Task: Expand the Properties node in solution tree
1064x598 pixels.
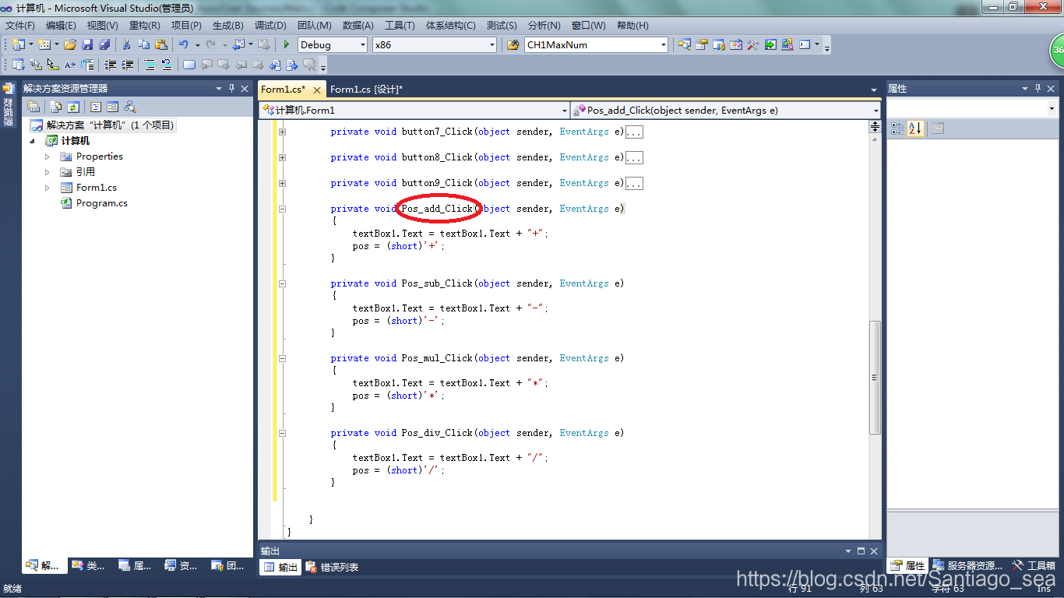Action: 48,157
